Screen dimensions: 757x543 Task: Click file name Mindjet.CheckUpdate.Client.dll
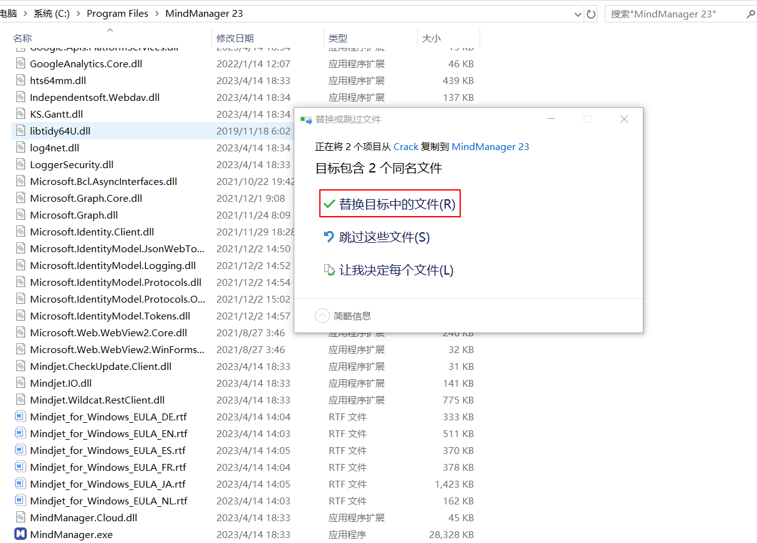100,366
